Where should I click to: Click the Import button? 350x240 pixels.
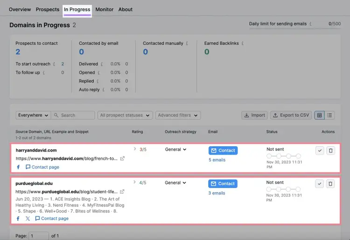(254, 115)
